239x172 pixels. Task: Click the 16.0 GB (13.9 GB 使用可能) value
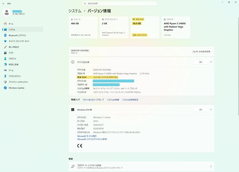[x=105, y=77]
